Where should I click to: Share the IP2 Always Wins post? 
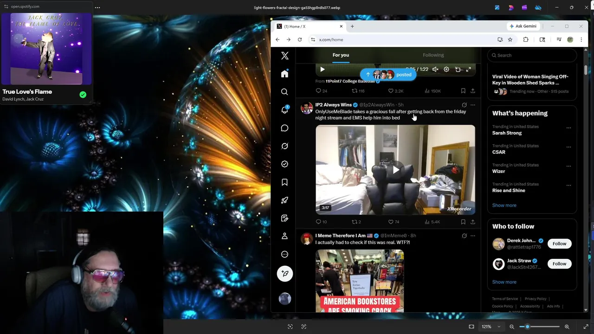pyautogui.click(x=472, y=222)
